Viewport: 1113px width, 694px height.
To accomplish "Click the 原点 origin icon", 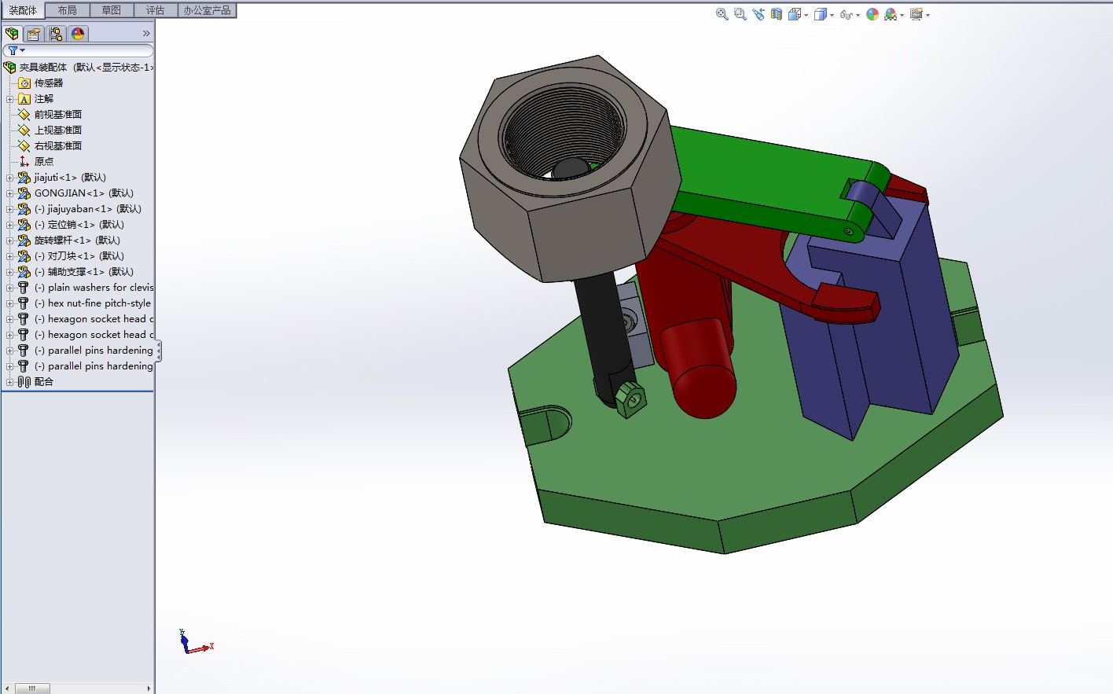I will click(x=24, y=162).
